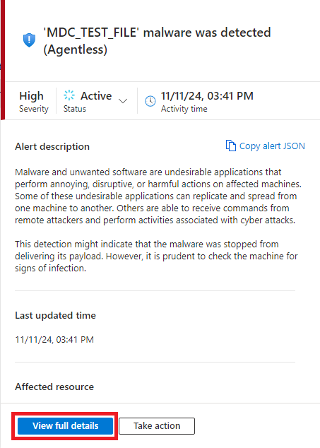320x448 pixels.
Task: Click the blue shield alert icon
Action: point(29,40)
